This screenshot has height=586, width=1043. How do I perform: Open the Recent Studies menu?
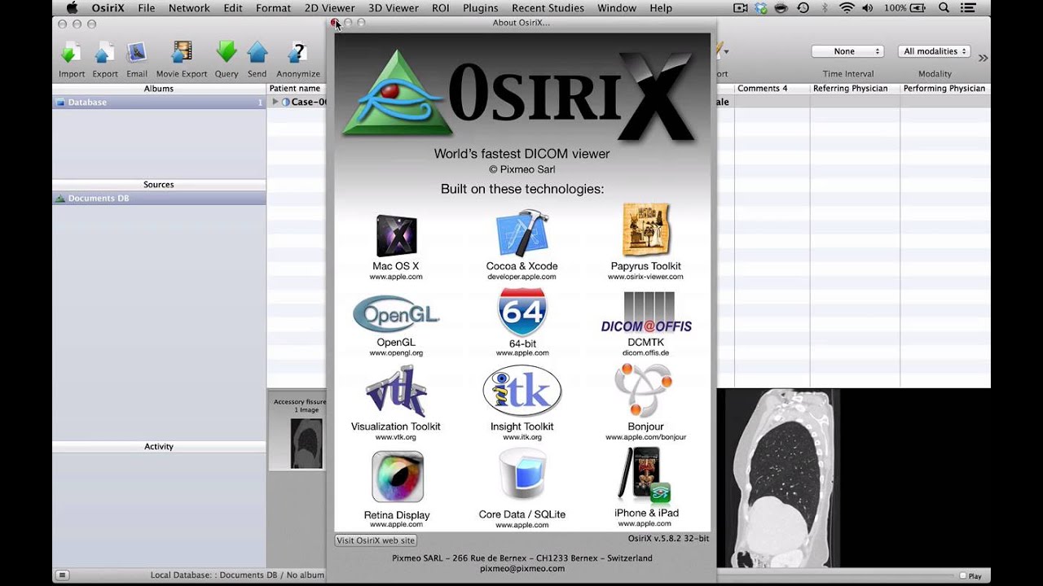click(548, 8)
